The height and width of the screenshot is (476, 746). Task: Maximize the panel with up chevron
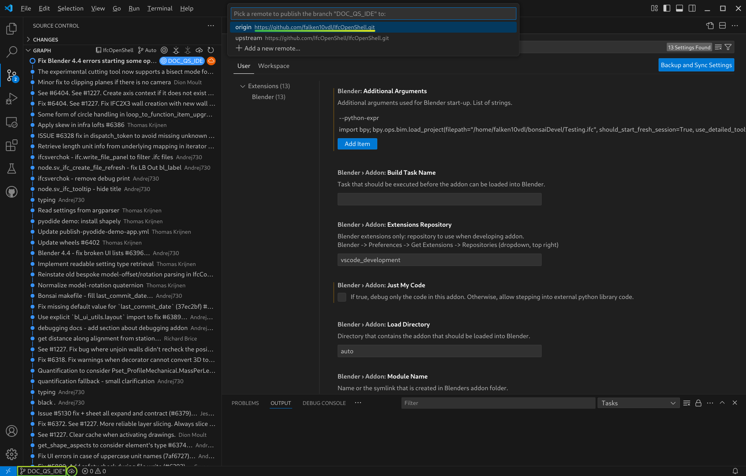(x=722, y=403)
